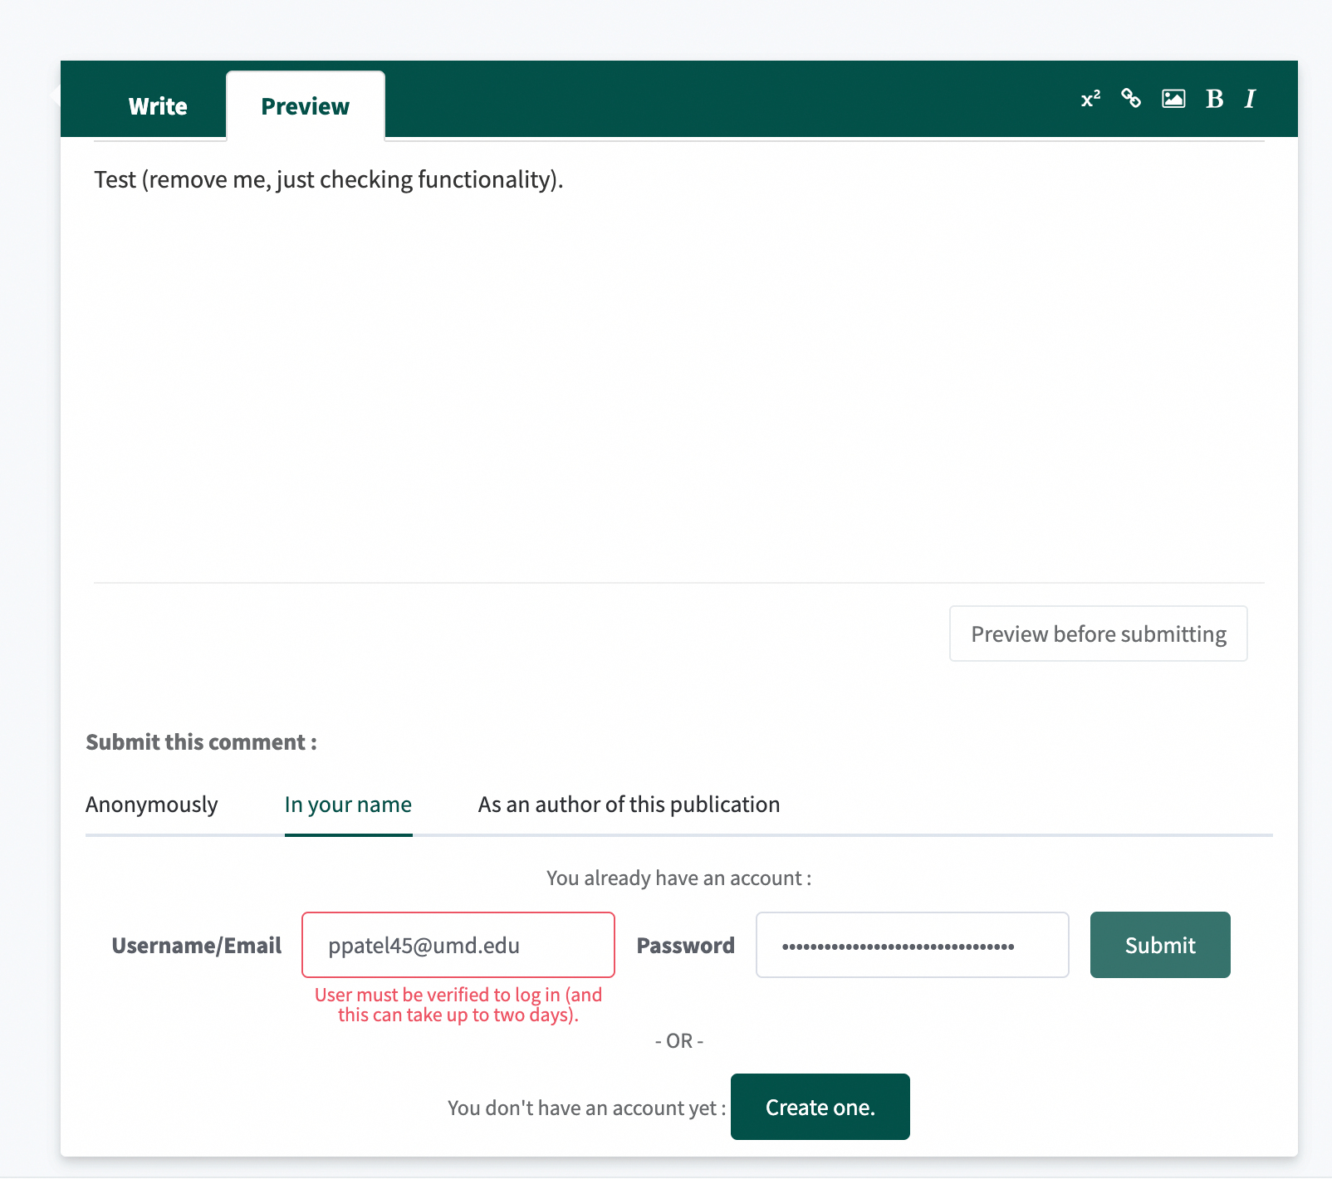Toggle bold formatting with the B icon
This screenshot has width=1332, height=1179.
pyautogui.click(x=1214, y=99)
